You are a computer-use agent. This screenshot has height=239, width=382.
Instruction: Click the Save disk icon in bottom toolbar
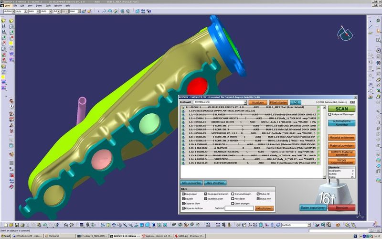pyautogui.click(x=17, y=225)
